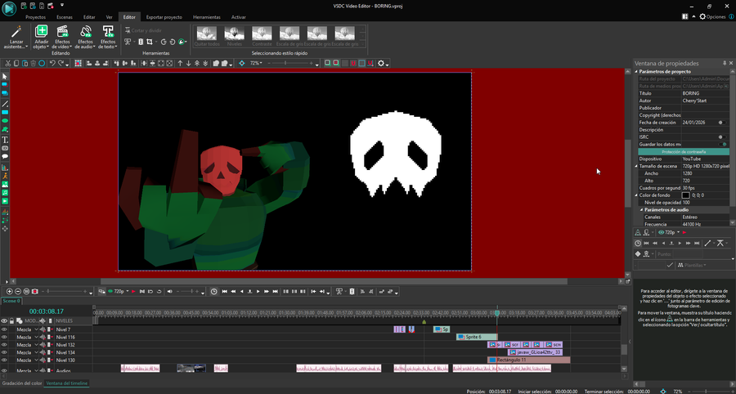Open timeline 720p preview quality dropdown
The height and width of the screenshot is (394, 736).
point(128,291)
